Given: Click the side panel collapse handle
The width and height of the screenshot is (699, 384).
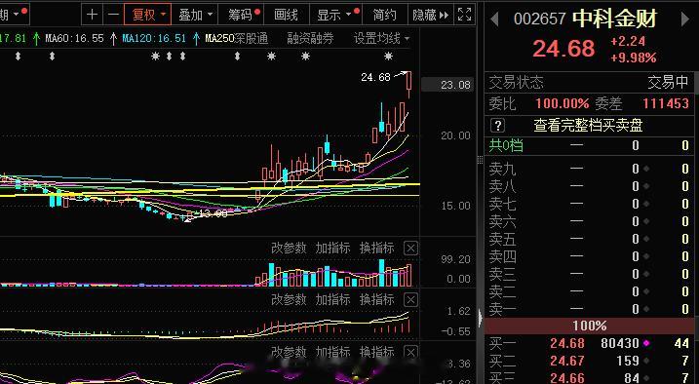Looking at the screenshot, I should (480, 319).
